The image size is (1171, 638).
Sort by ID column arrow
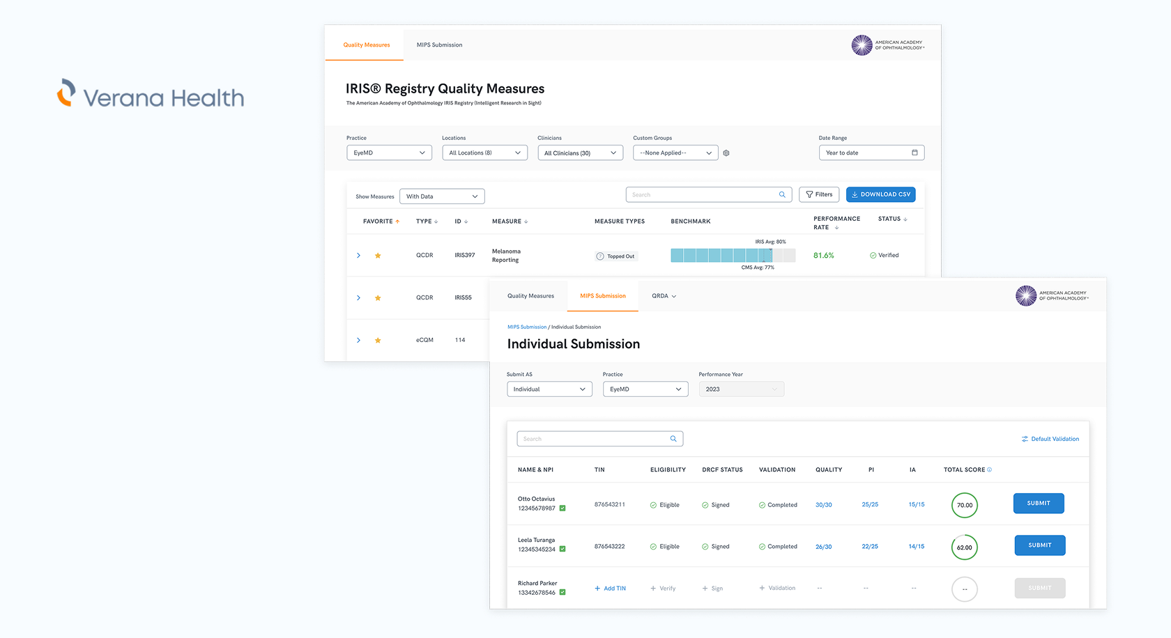click(x=466, y=221)
